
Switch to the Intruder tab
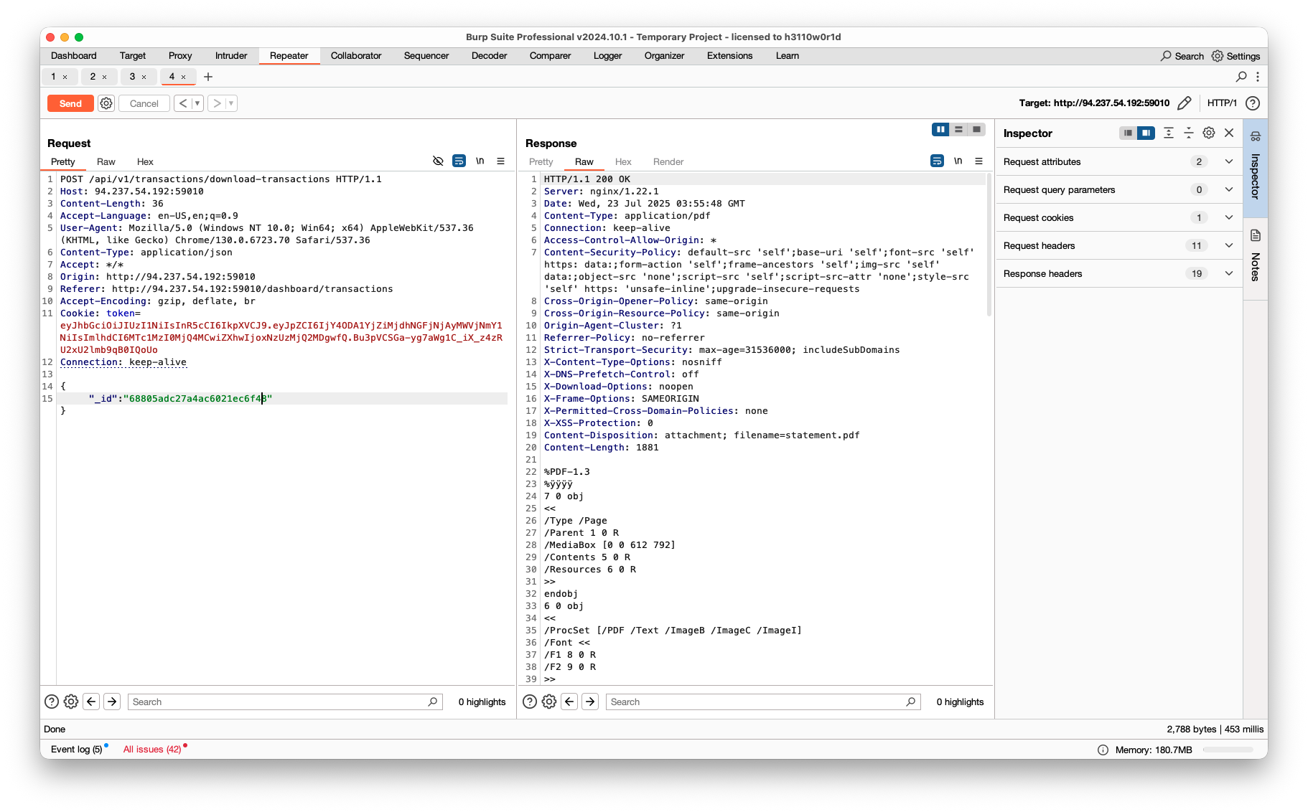tap(230, 56)
